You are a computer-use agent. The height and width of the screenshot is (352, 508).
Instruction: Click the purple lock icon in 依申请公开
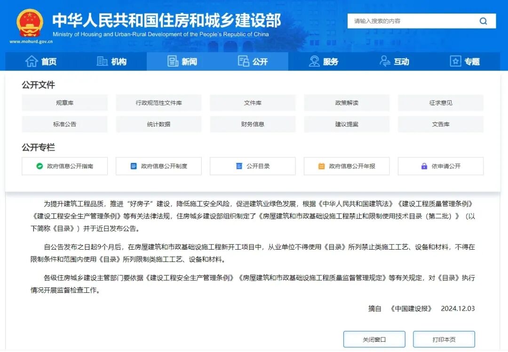(424, 166)
